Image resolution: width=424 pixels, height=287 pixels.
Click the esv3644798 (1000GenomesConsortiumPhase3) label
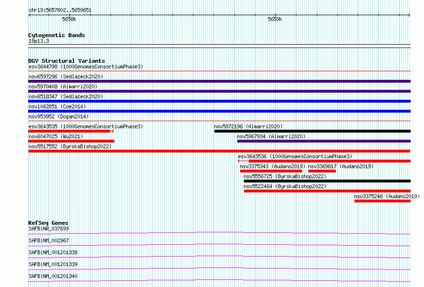(x=86, y=67)
